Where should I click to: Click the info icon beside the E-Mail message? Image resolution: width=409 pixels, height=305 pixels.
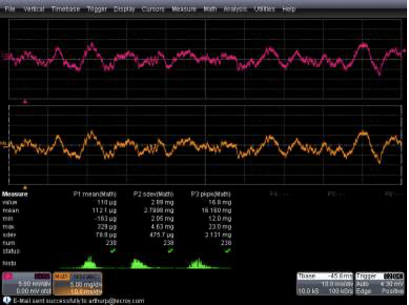[x=6, y=301]
